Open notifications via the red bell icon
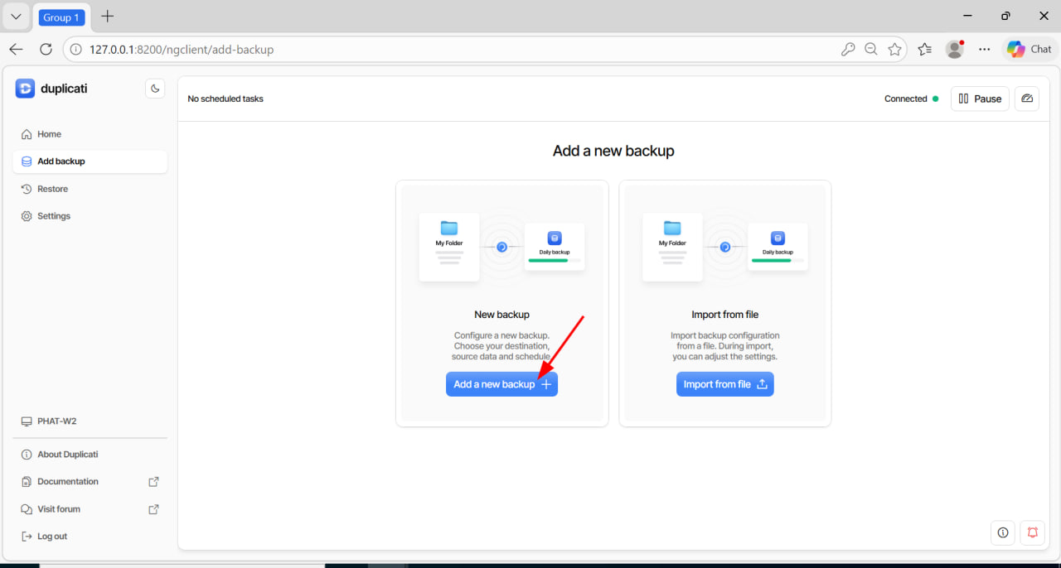 coord(1032,532)
